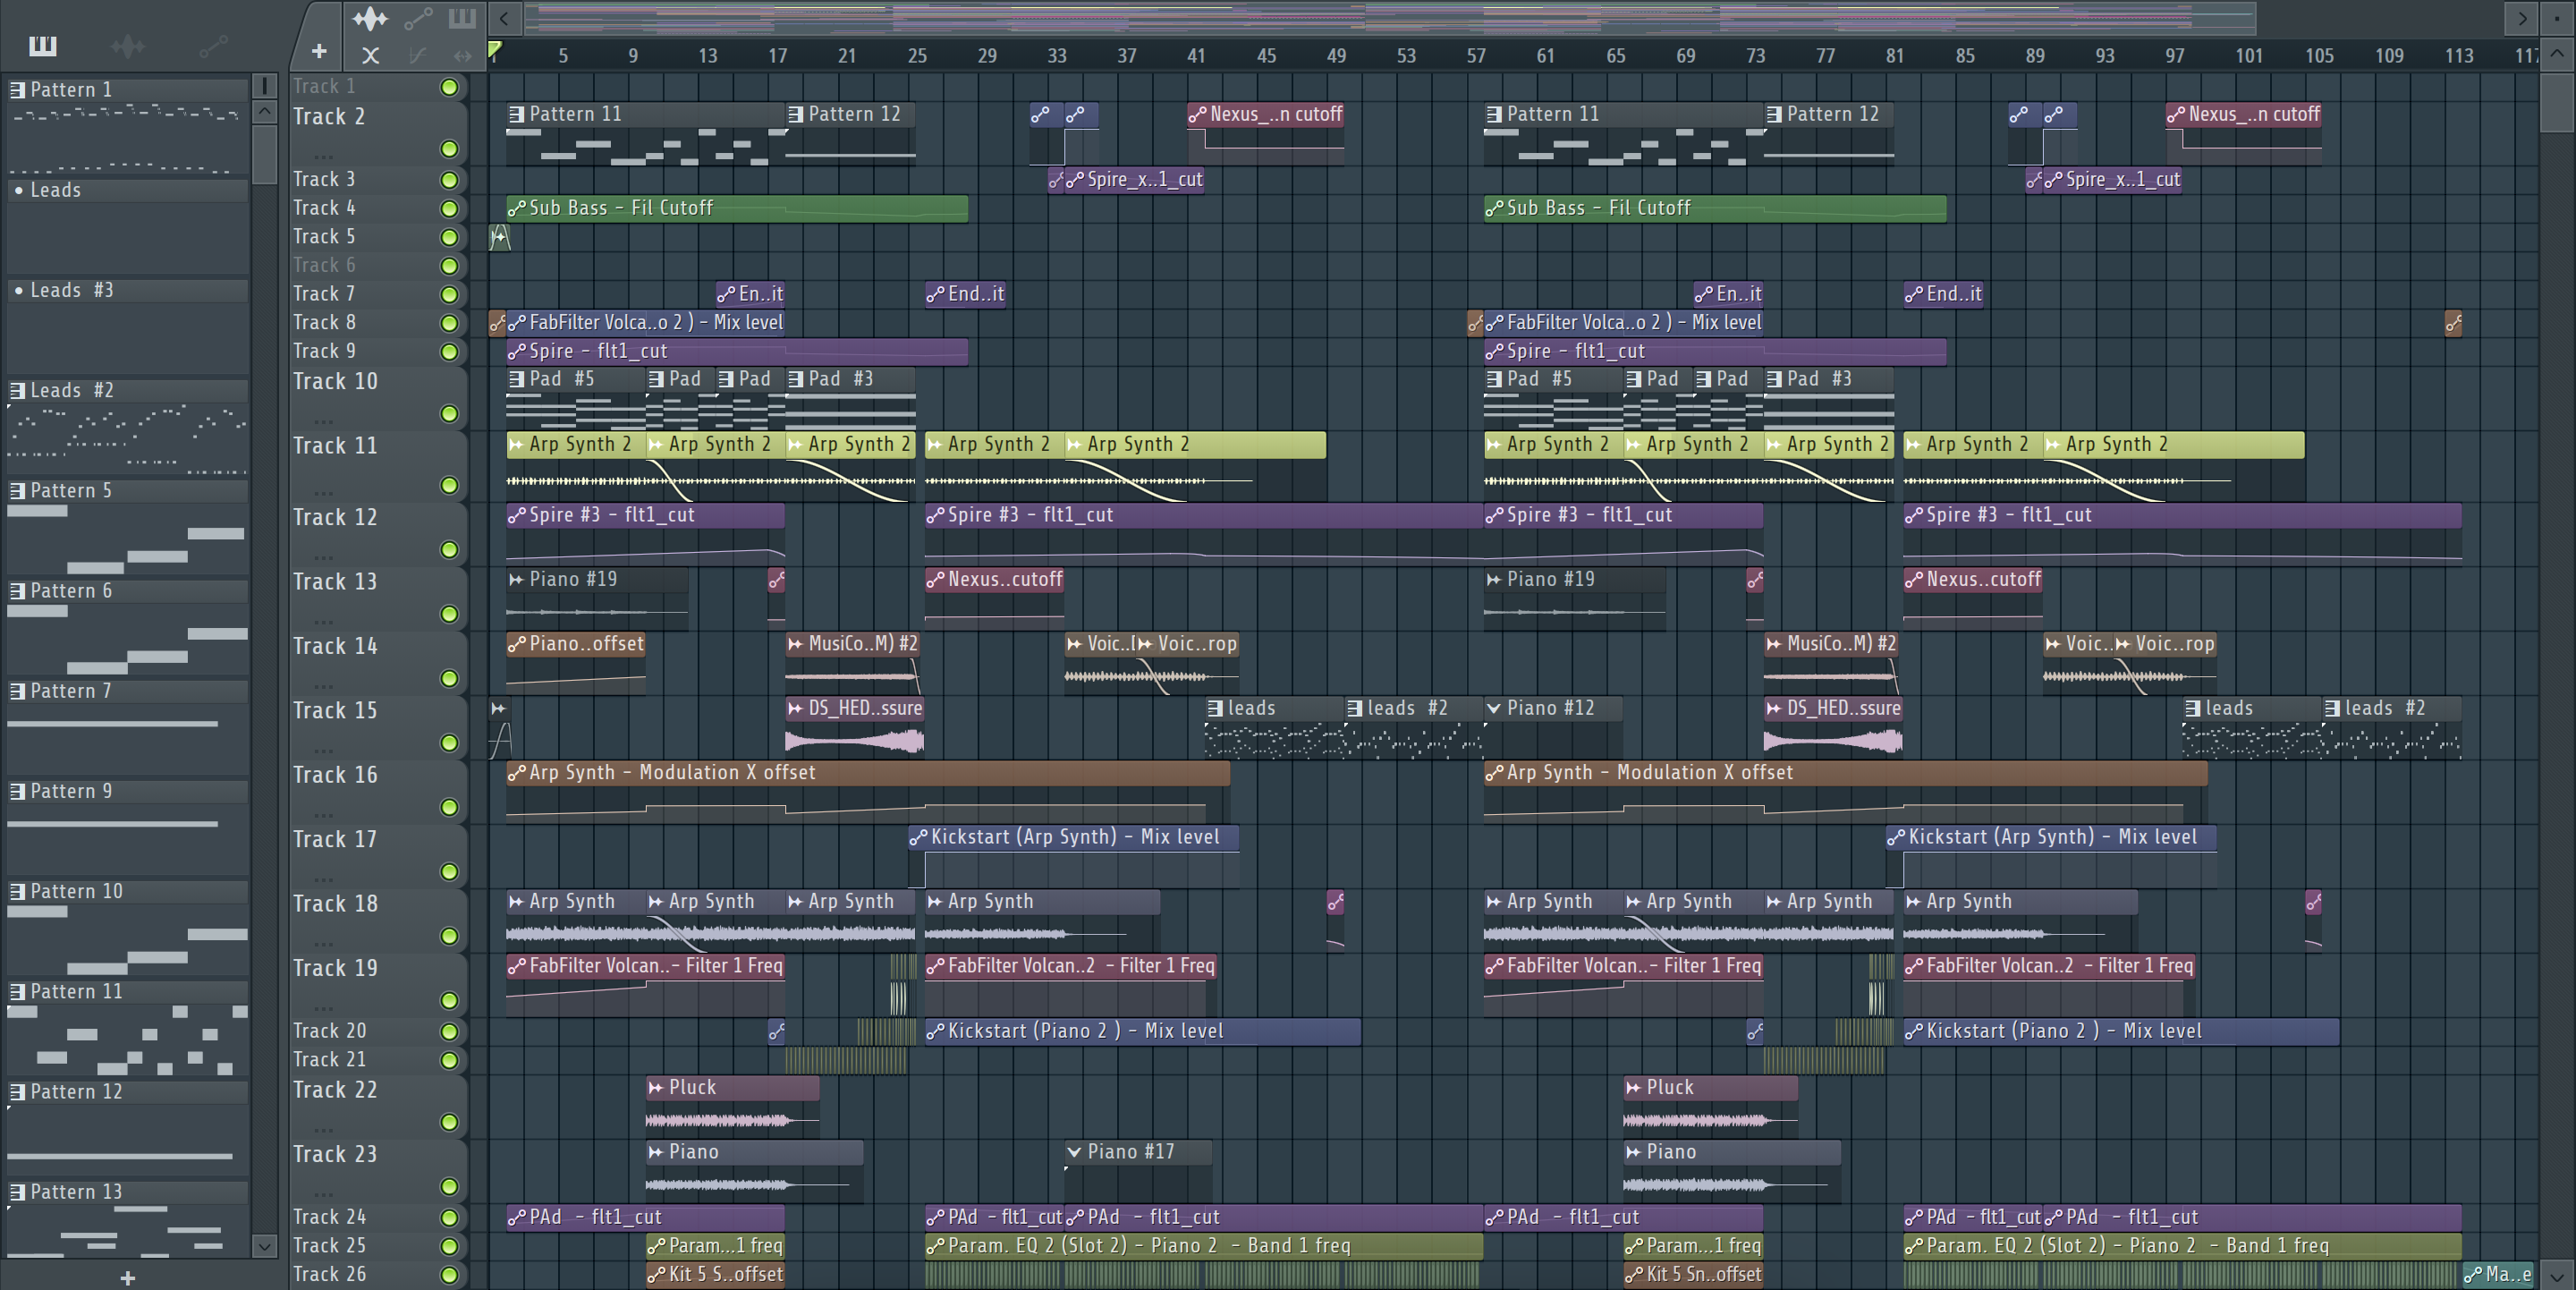
Task: Click the piano icon beside Pattern 1 in picker
Action: pos(17,90)
